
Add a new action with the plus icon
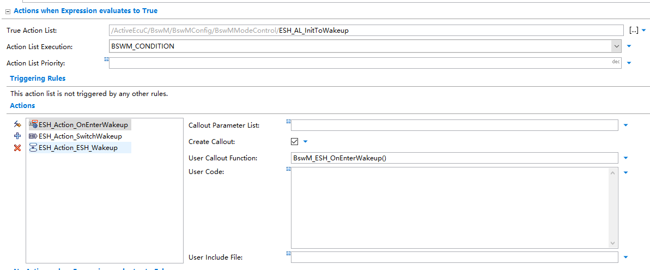17,136
